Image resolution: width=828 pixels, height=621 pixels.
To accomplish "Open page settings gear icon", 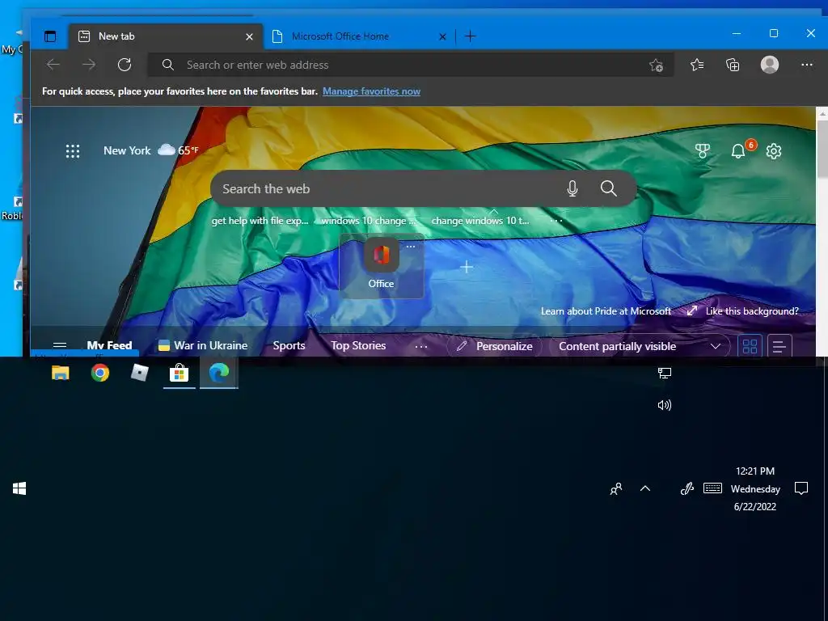I will (774, 151).
